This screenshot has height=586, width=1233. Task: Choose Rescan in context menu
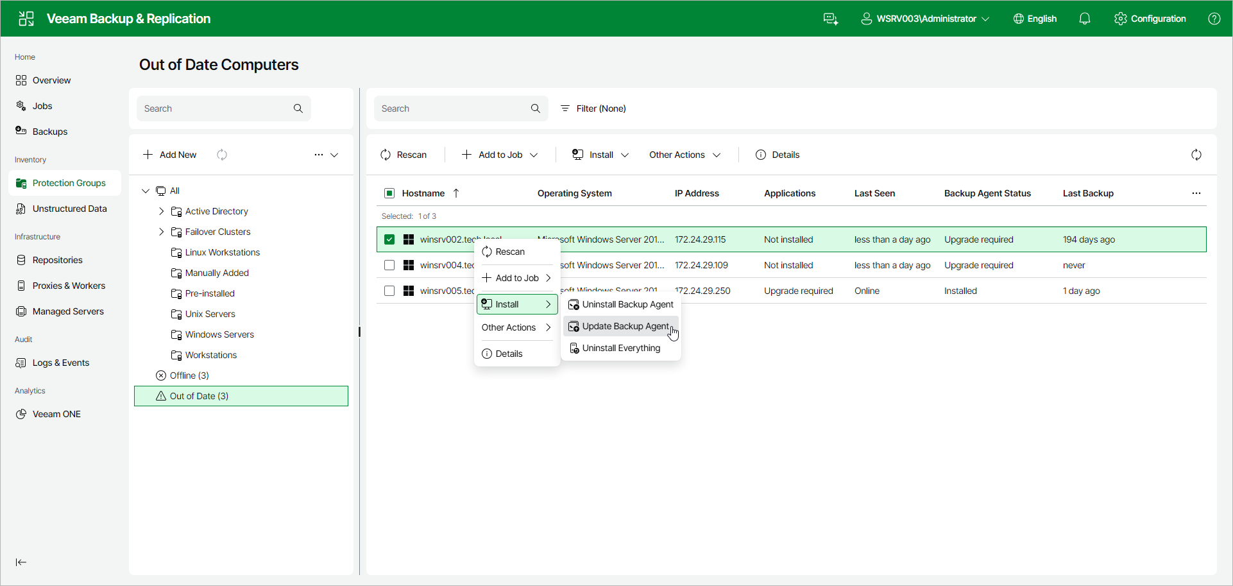(x=516, y=252)
